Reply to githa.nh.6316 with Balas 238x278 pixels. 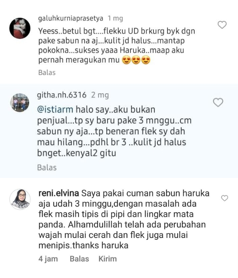click(x=47, y=168)
